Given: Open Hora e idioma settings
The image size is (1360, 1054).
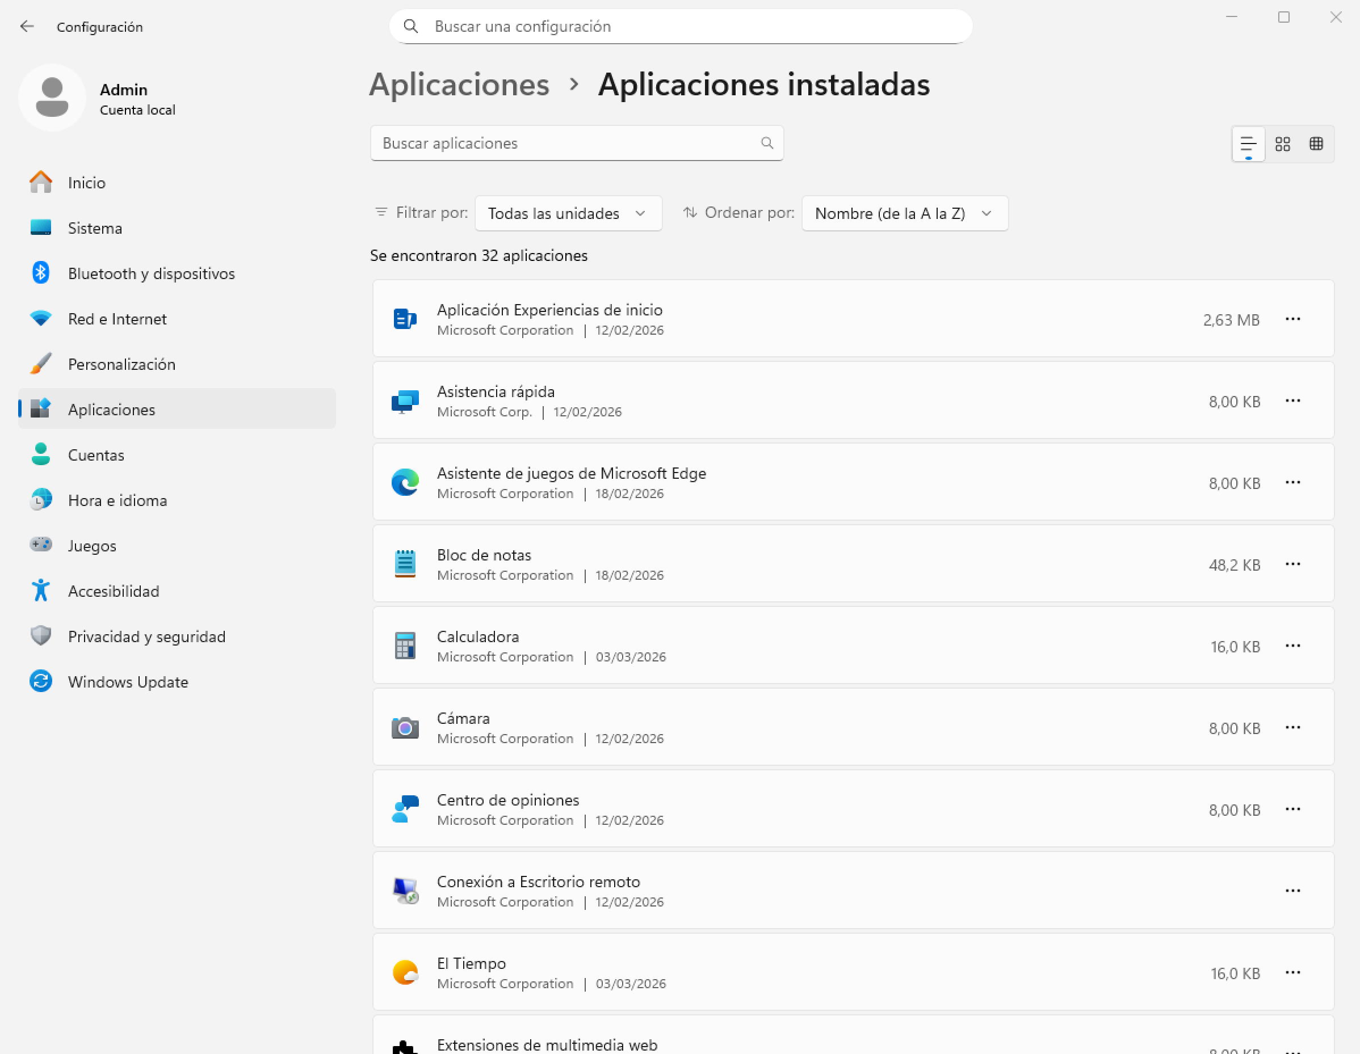Looking at the screenshot, I should pos(177,500).
